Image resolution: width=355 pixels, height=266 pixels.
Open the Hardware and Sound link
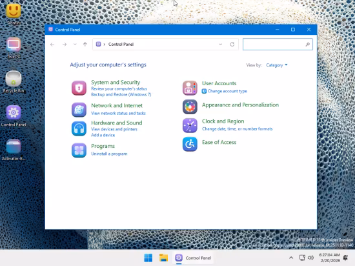117,123
